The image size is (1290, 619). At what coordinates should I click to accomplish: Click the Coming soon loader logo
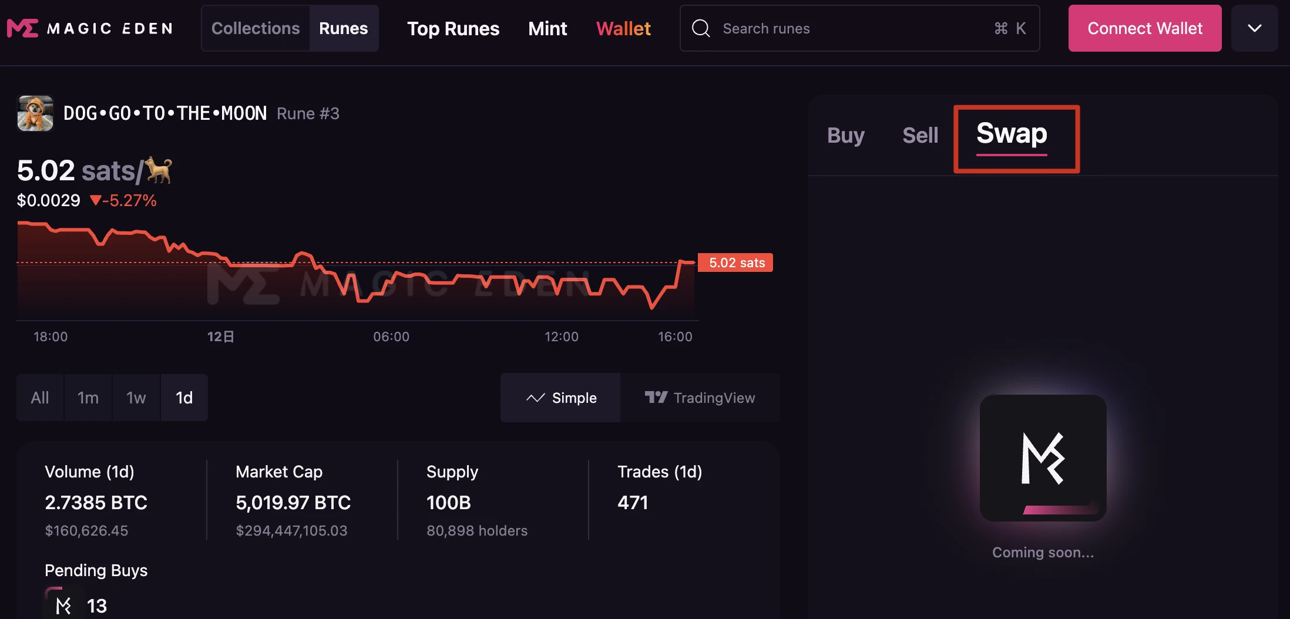1043,458
